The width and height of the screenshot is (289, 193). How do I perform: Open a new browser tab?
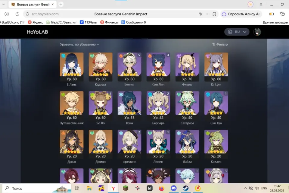[61, 4]
